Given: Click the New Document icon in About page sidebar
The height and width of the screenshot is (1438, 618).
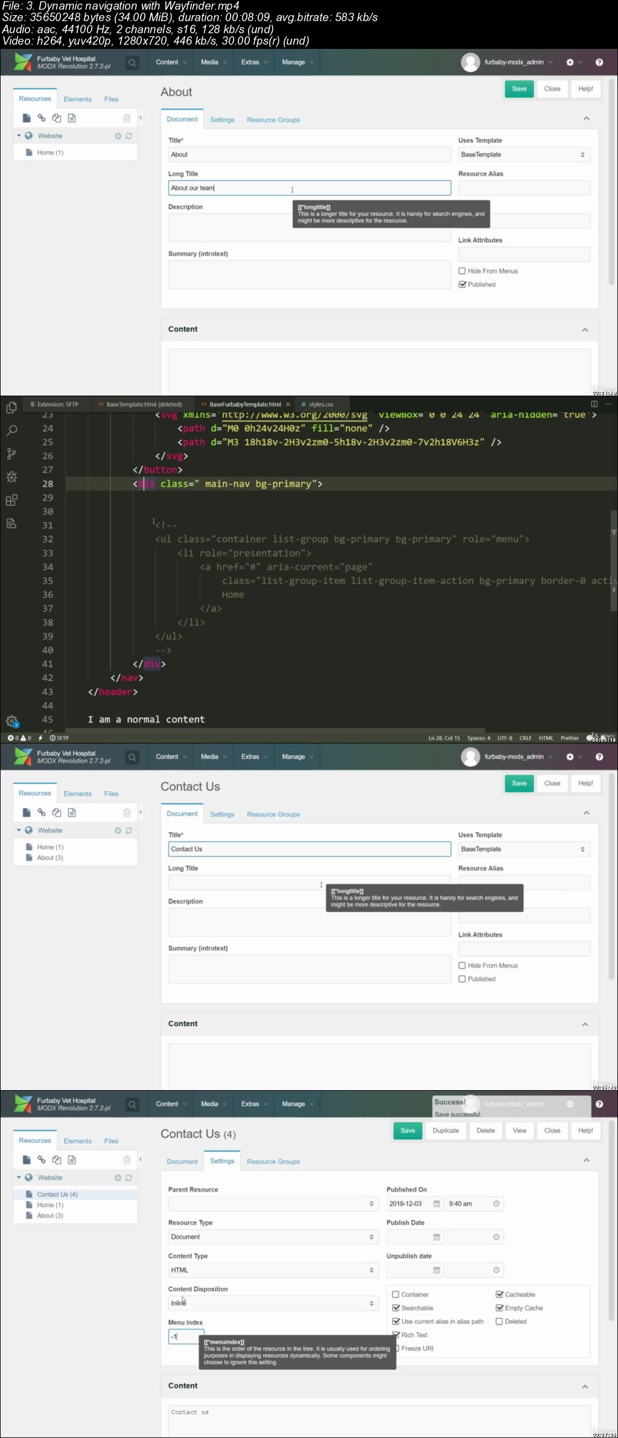Looking at the screenshot, I should [27, 118].
